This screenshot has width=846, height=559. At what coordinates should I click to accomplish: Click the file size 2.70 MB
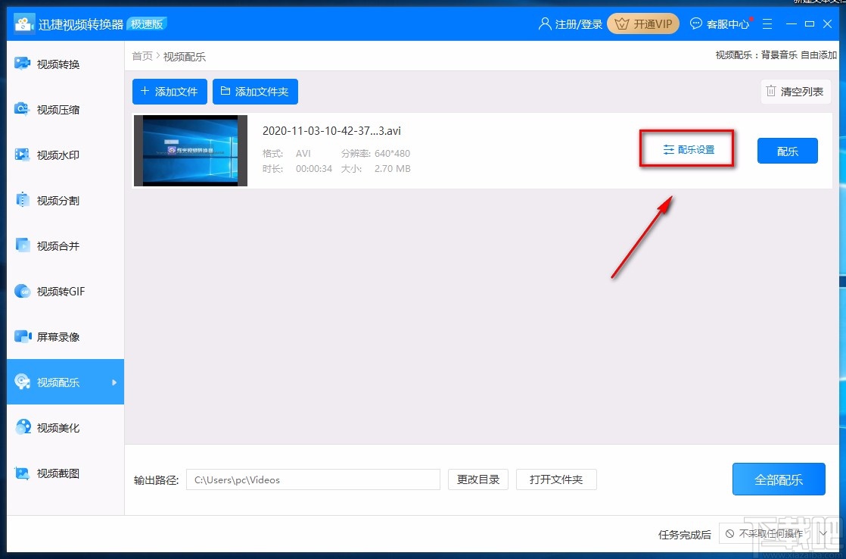(x=392, y=168)
